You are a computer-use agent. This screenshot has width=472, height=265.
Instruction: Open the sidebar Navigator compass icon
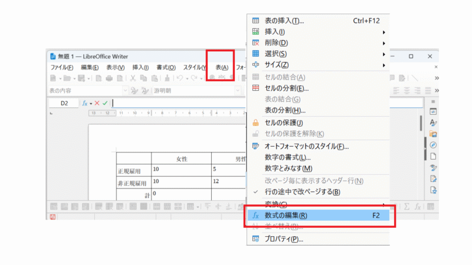pyautogui.click(x=433, y=145)
